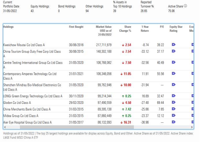
Task: Click the 1-Year Return column header
Action: [145, 29]
